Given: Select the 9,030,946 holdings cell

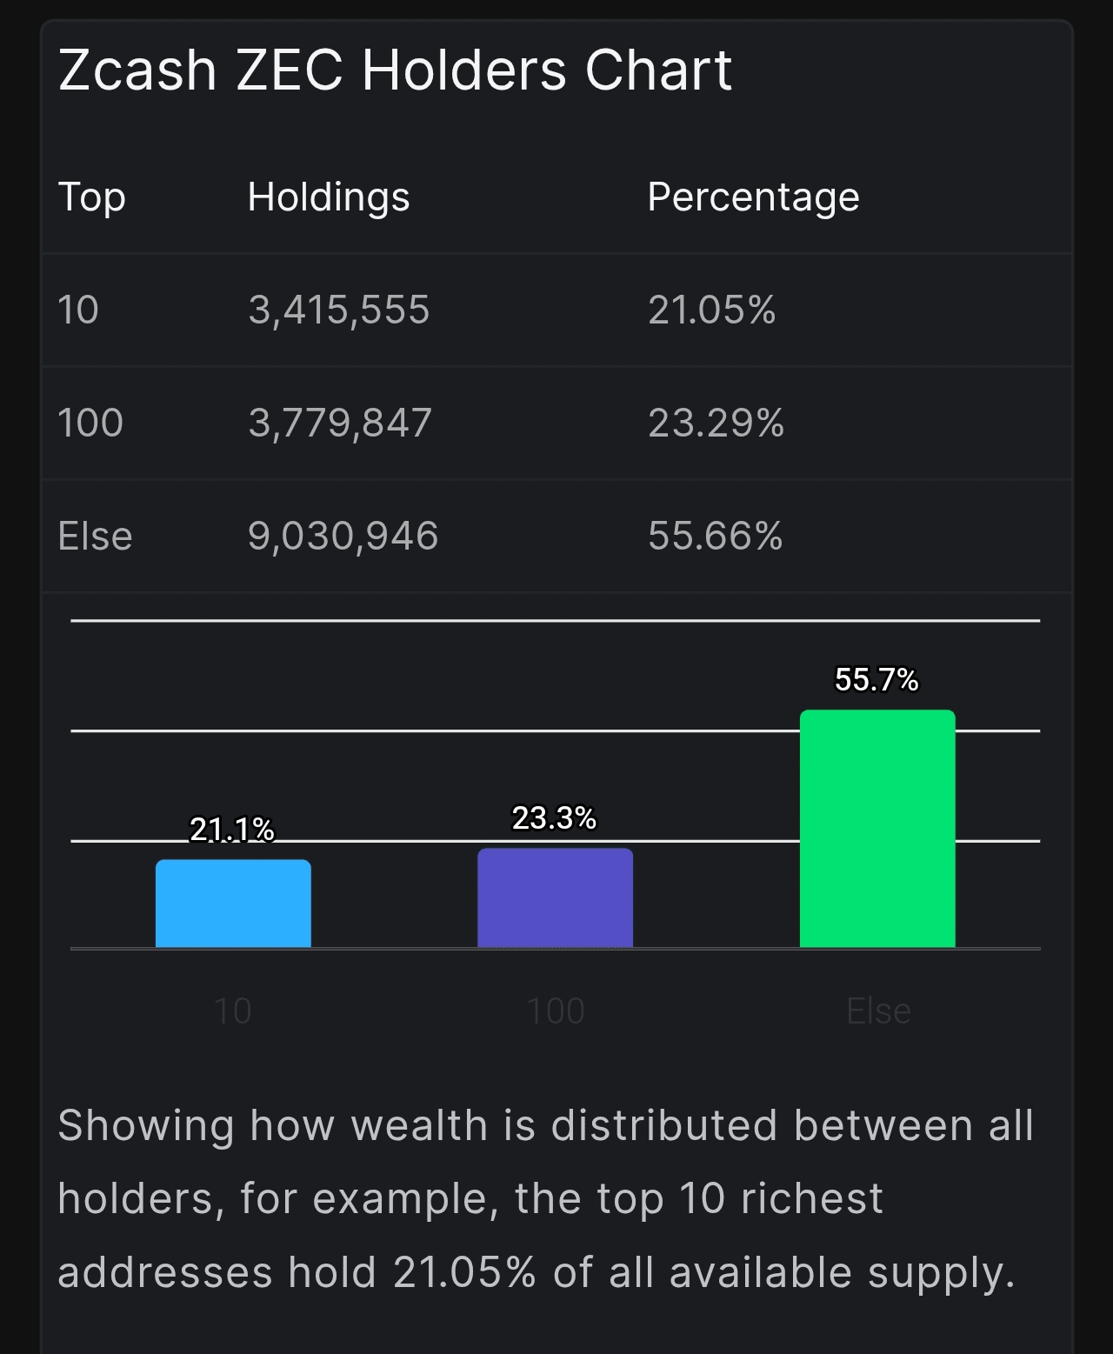Looking at the screenshot, I should 343,536.
